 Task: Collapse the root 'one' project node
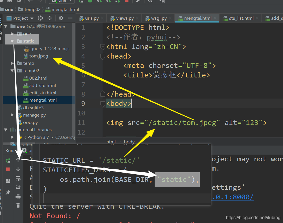[6, 26]
